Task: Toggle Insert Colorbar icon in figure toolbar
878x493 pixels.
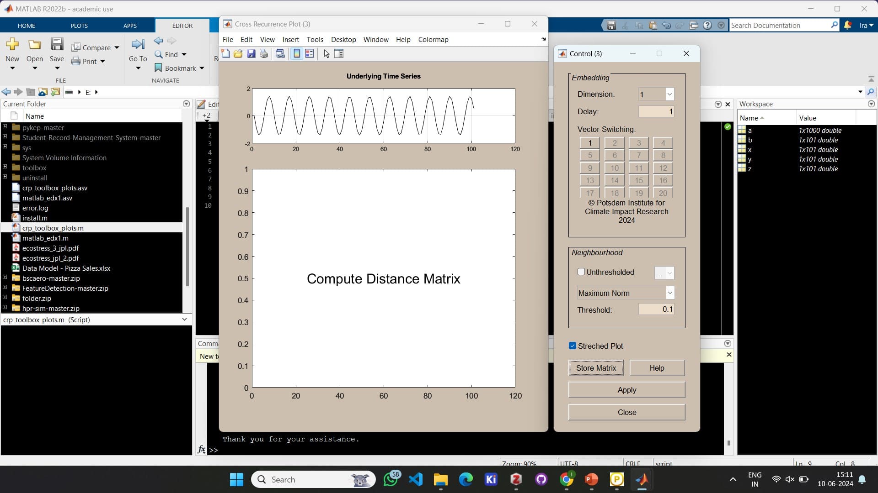Action: click(297, 54)
